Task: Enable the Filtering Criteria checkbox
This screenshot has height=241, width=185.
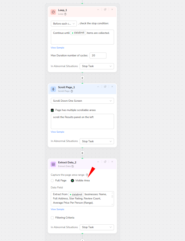Action: [52, 218]
